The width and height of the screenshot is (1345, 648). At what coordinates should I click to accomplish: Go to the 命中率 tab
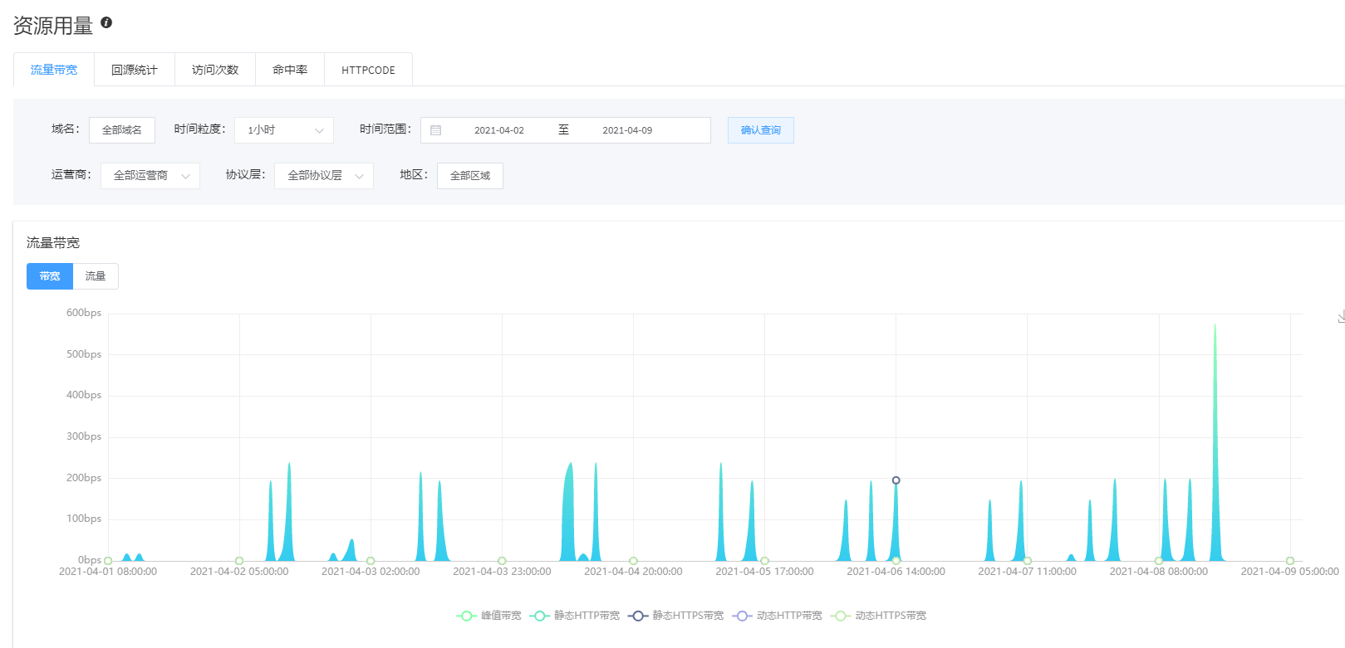tap(290, 70)
